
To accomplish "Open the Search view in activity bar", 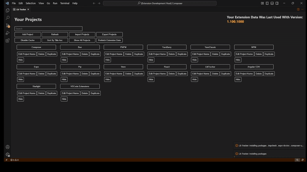I will point(7,18).
